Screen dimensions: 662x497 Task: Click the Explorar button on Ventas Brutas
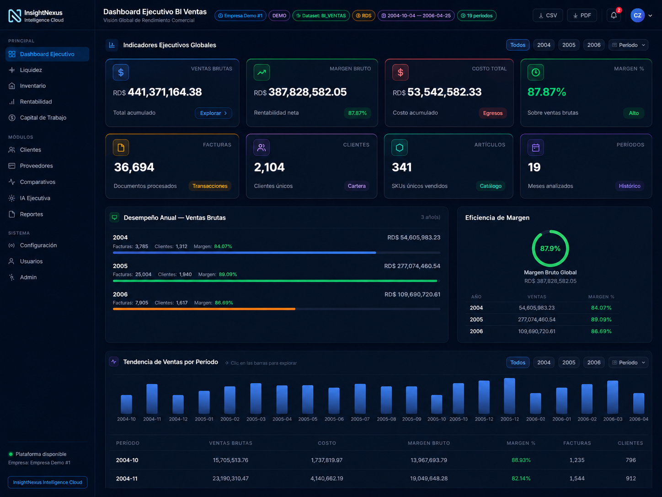214,113
